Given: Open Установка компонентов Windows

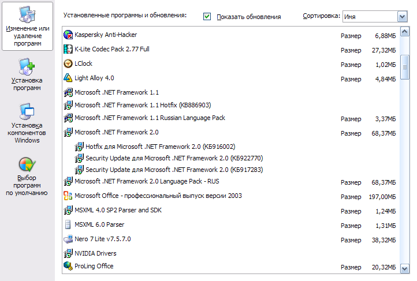Looking at the screenshot, I should coord(27,124).
